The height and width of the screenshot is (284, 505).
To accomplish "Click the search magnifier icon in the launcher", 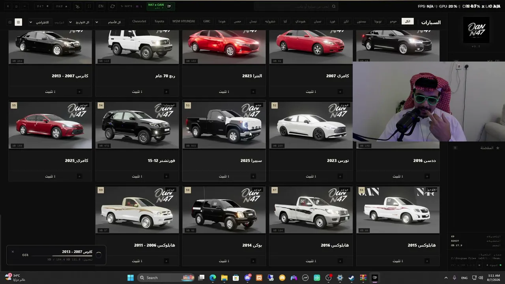I will (334, 6).
